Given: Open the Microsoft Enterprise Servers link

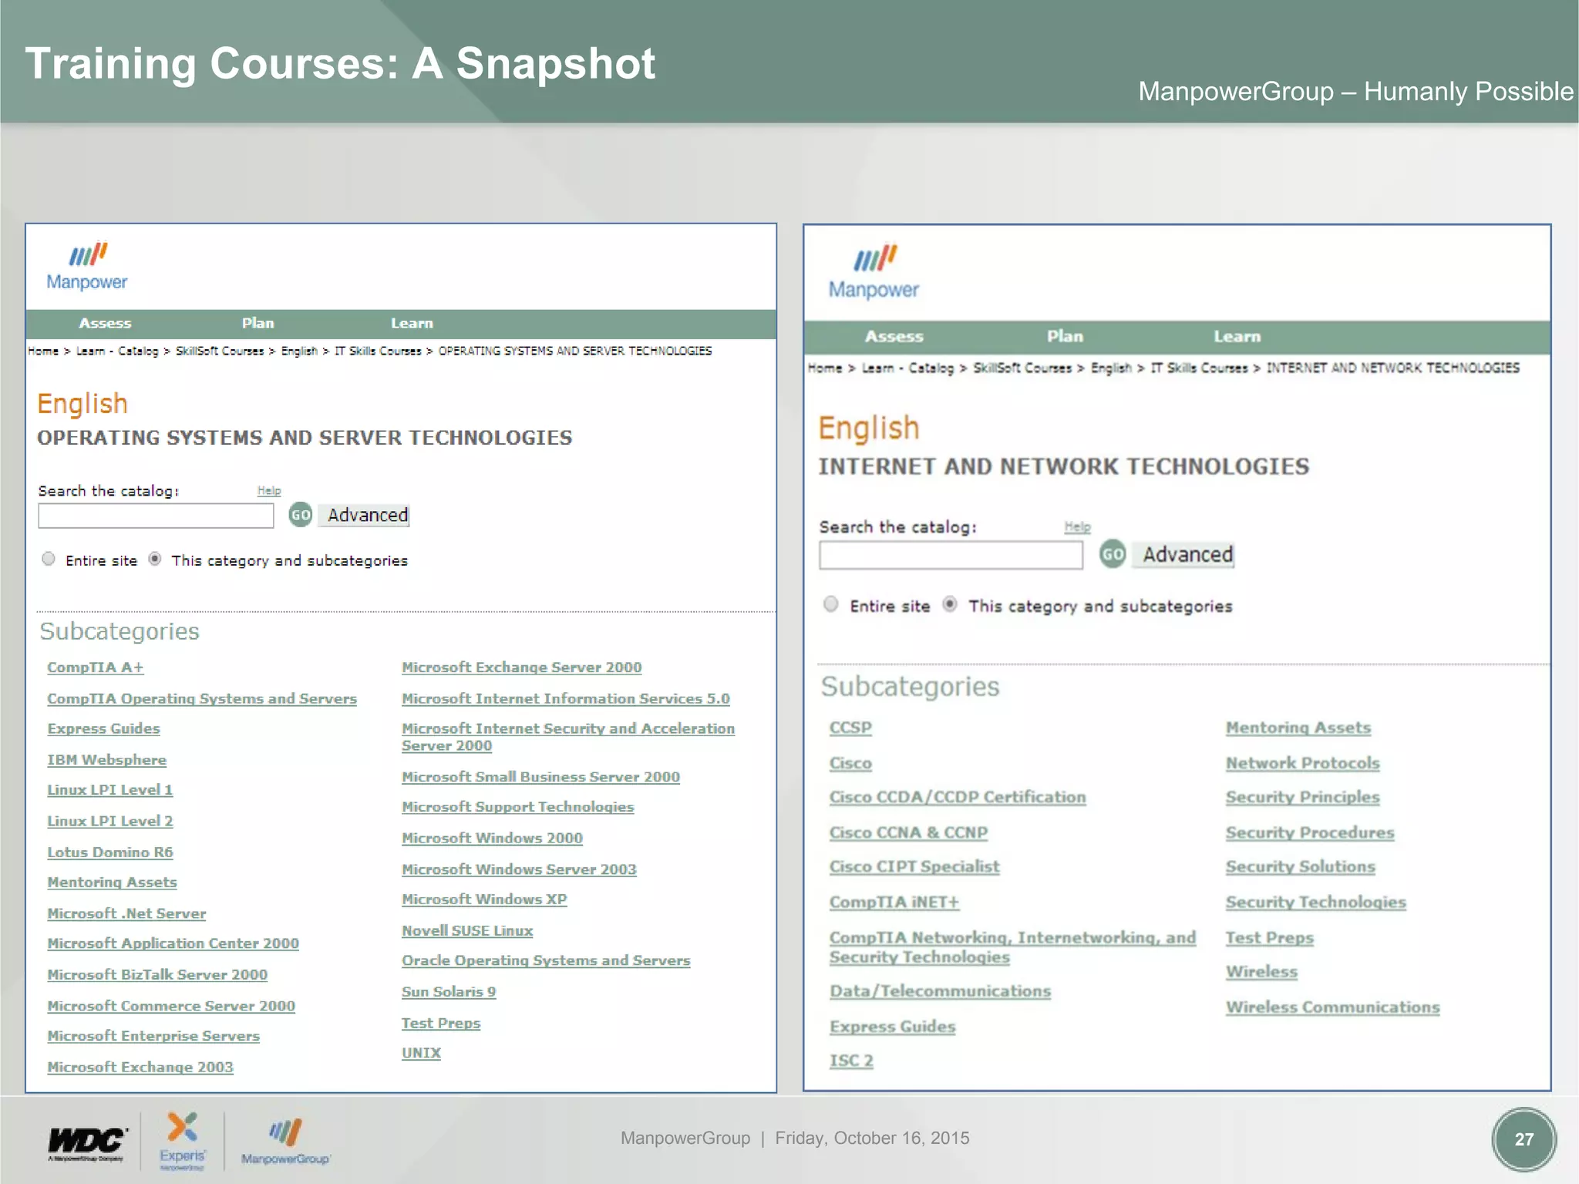Looking at the screenshot, I should (153, 1036).
